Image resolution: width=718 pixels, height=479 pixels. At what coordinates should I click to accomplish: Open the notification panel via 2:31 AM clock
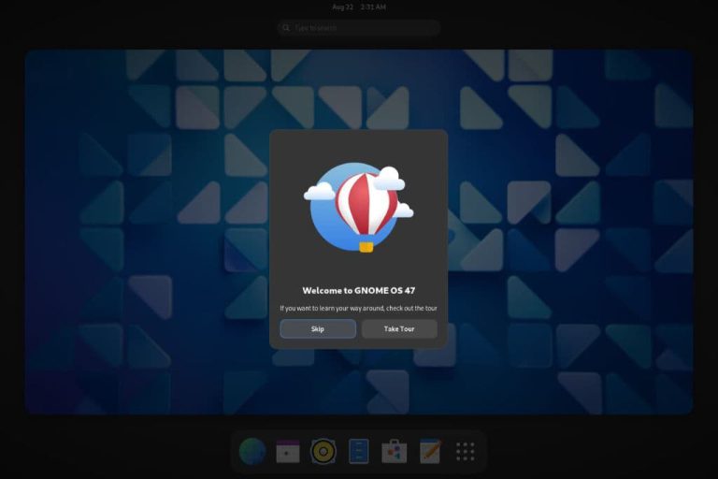click(x=372, y=7)
